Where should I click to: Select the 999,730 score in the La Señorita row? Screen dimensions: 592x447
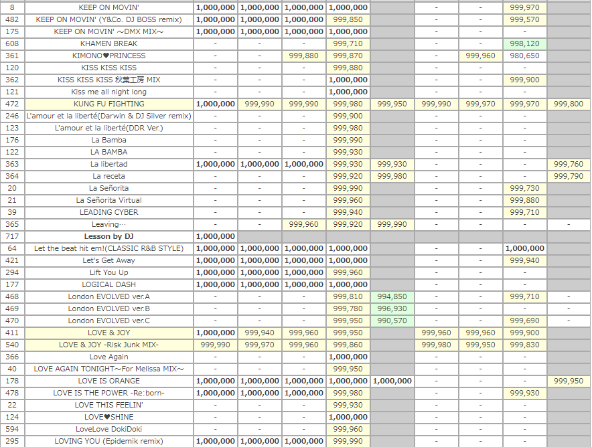[524, 188]
